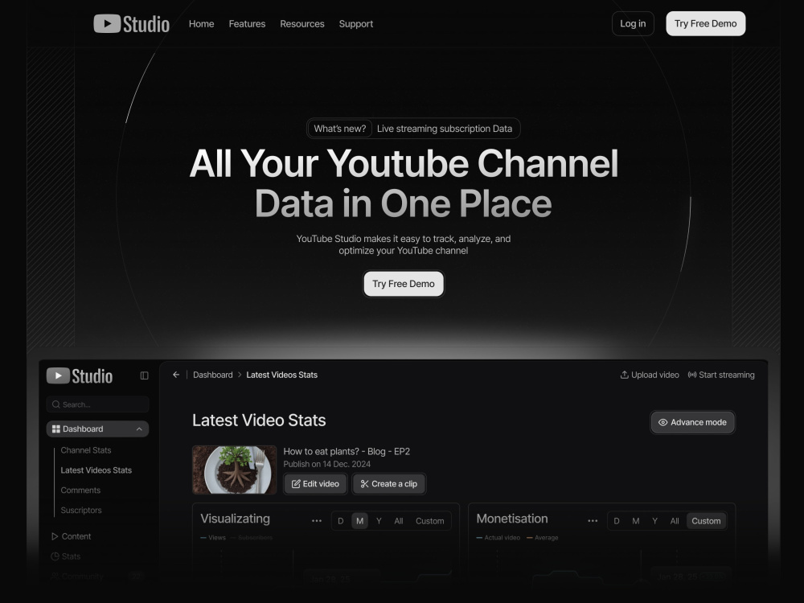This screenshot has height=603, width=804.
Task: Select Custom range in Monetisation
Action: pos(706,521)
